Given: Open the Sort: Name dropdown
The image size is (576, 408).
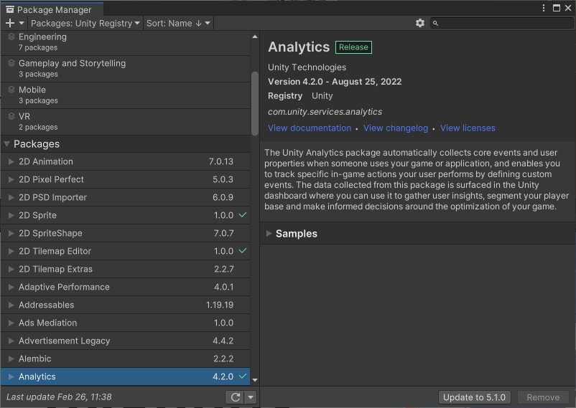Looking at the screenshot, I should click(x=178, y=23).
